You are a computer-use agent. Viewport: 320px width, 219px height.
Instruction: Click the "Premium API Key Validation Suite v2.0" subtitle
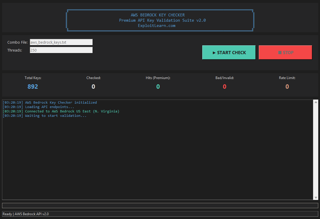[x=162, y=20]
